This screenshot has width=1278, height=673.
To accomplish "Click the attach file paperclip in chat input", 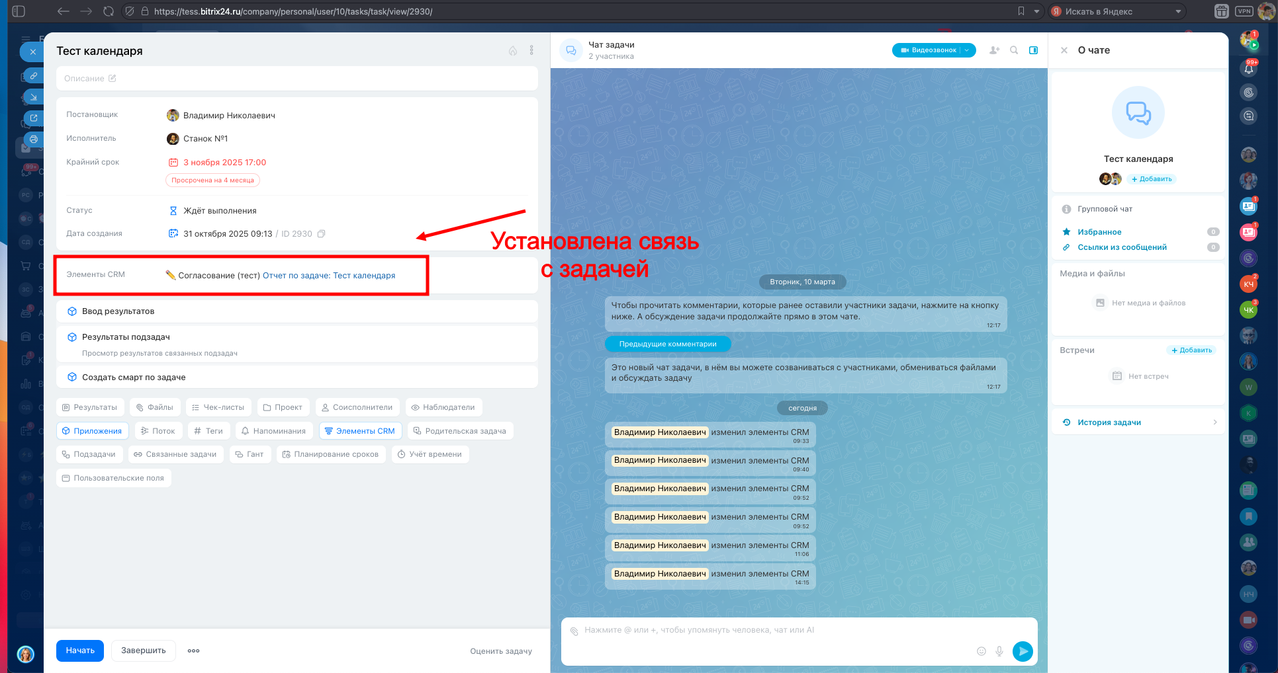I will pyautogui.click(x=574, y=631).
